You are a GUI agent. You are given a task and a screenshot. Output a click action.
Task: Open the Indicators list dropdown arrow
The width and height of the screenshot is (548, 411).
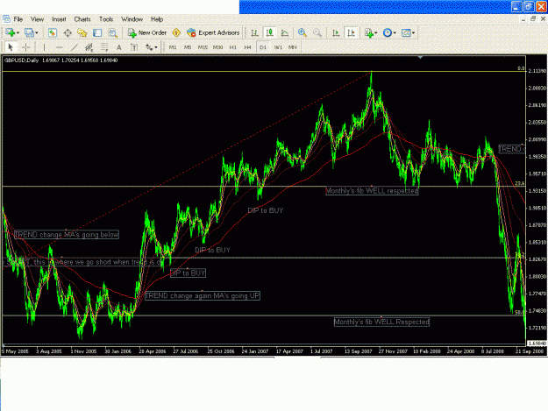tap(375, 33)
